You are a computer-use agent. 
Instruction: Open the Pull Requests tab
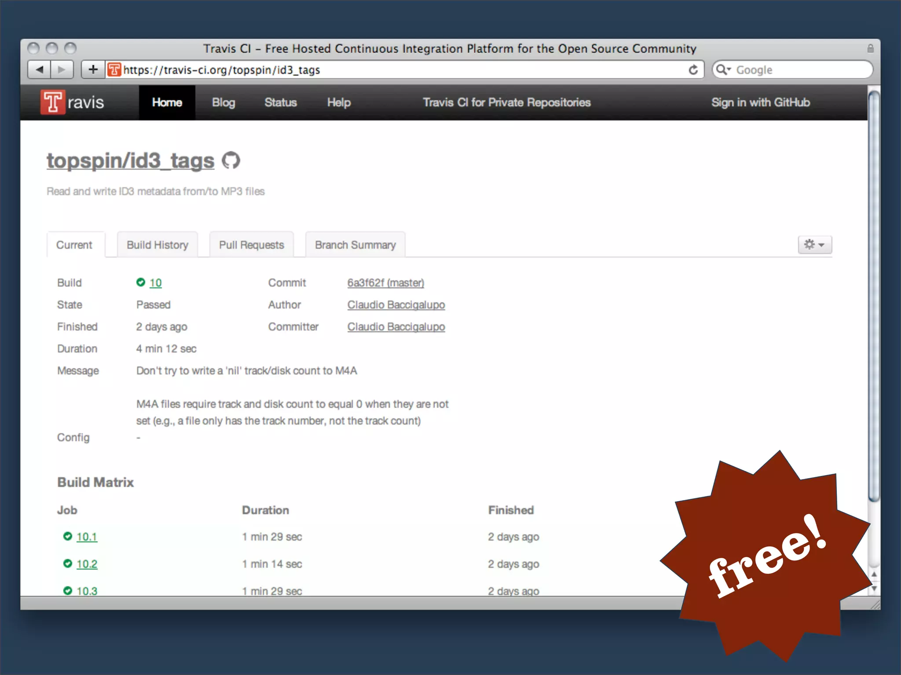(251, 245)
